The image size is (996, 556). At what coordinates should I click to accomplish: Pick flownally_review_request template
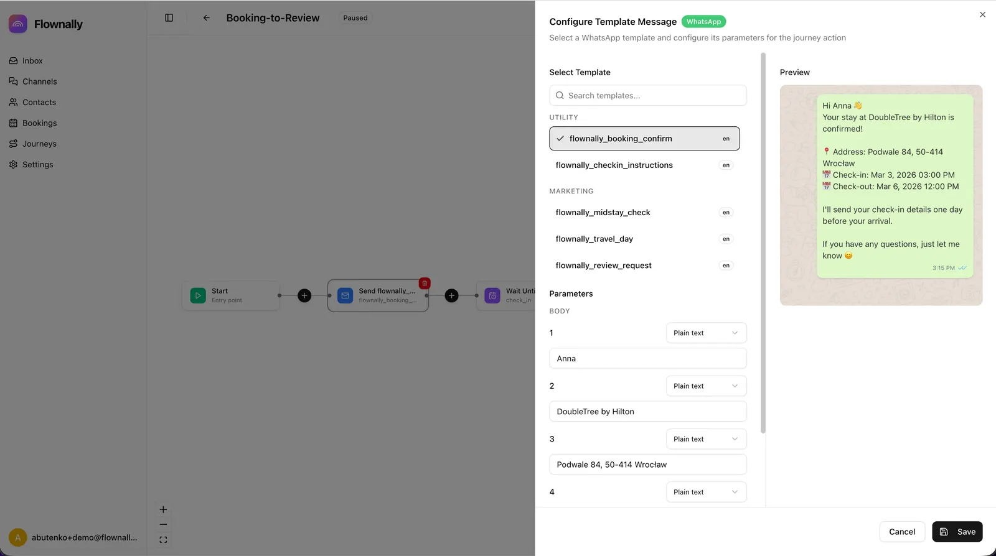[x=644, y=265]
